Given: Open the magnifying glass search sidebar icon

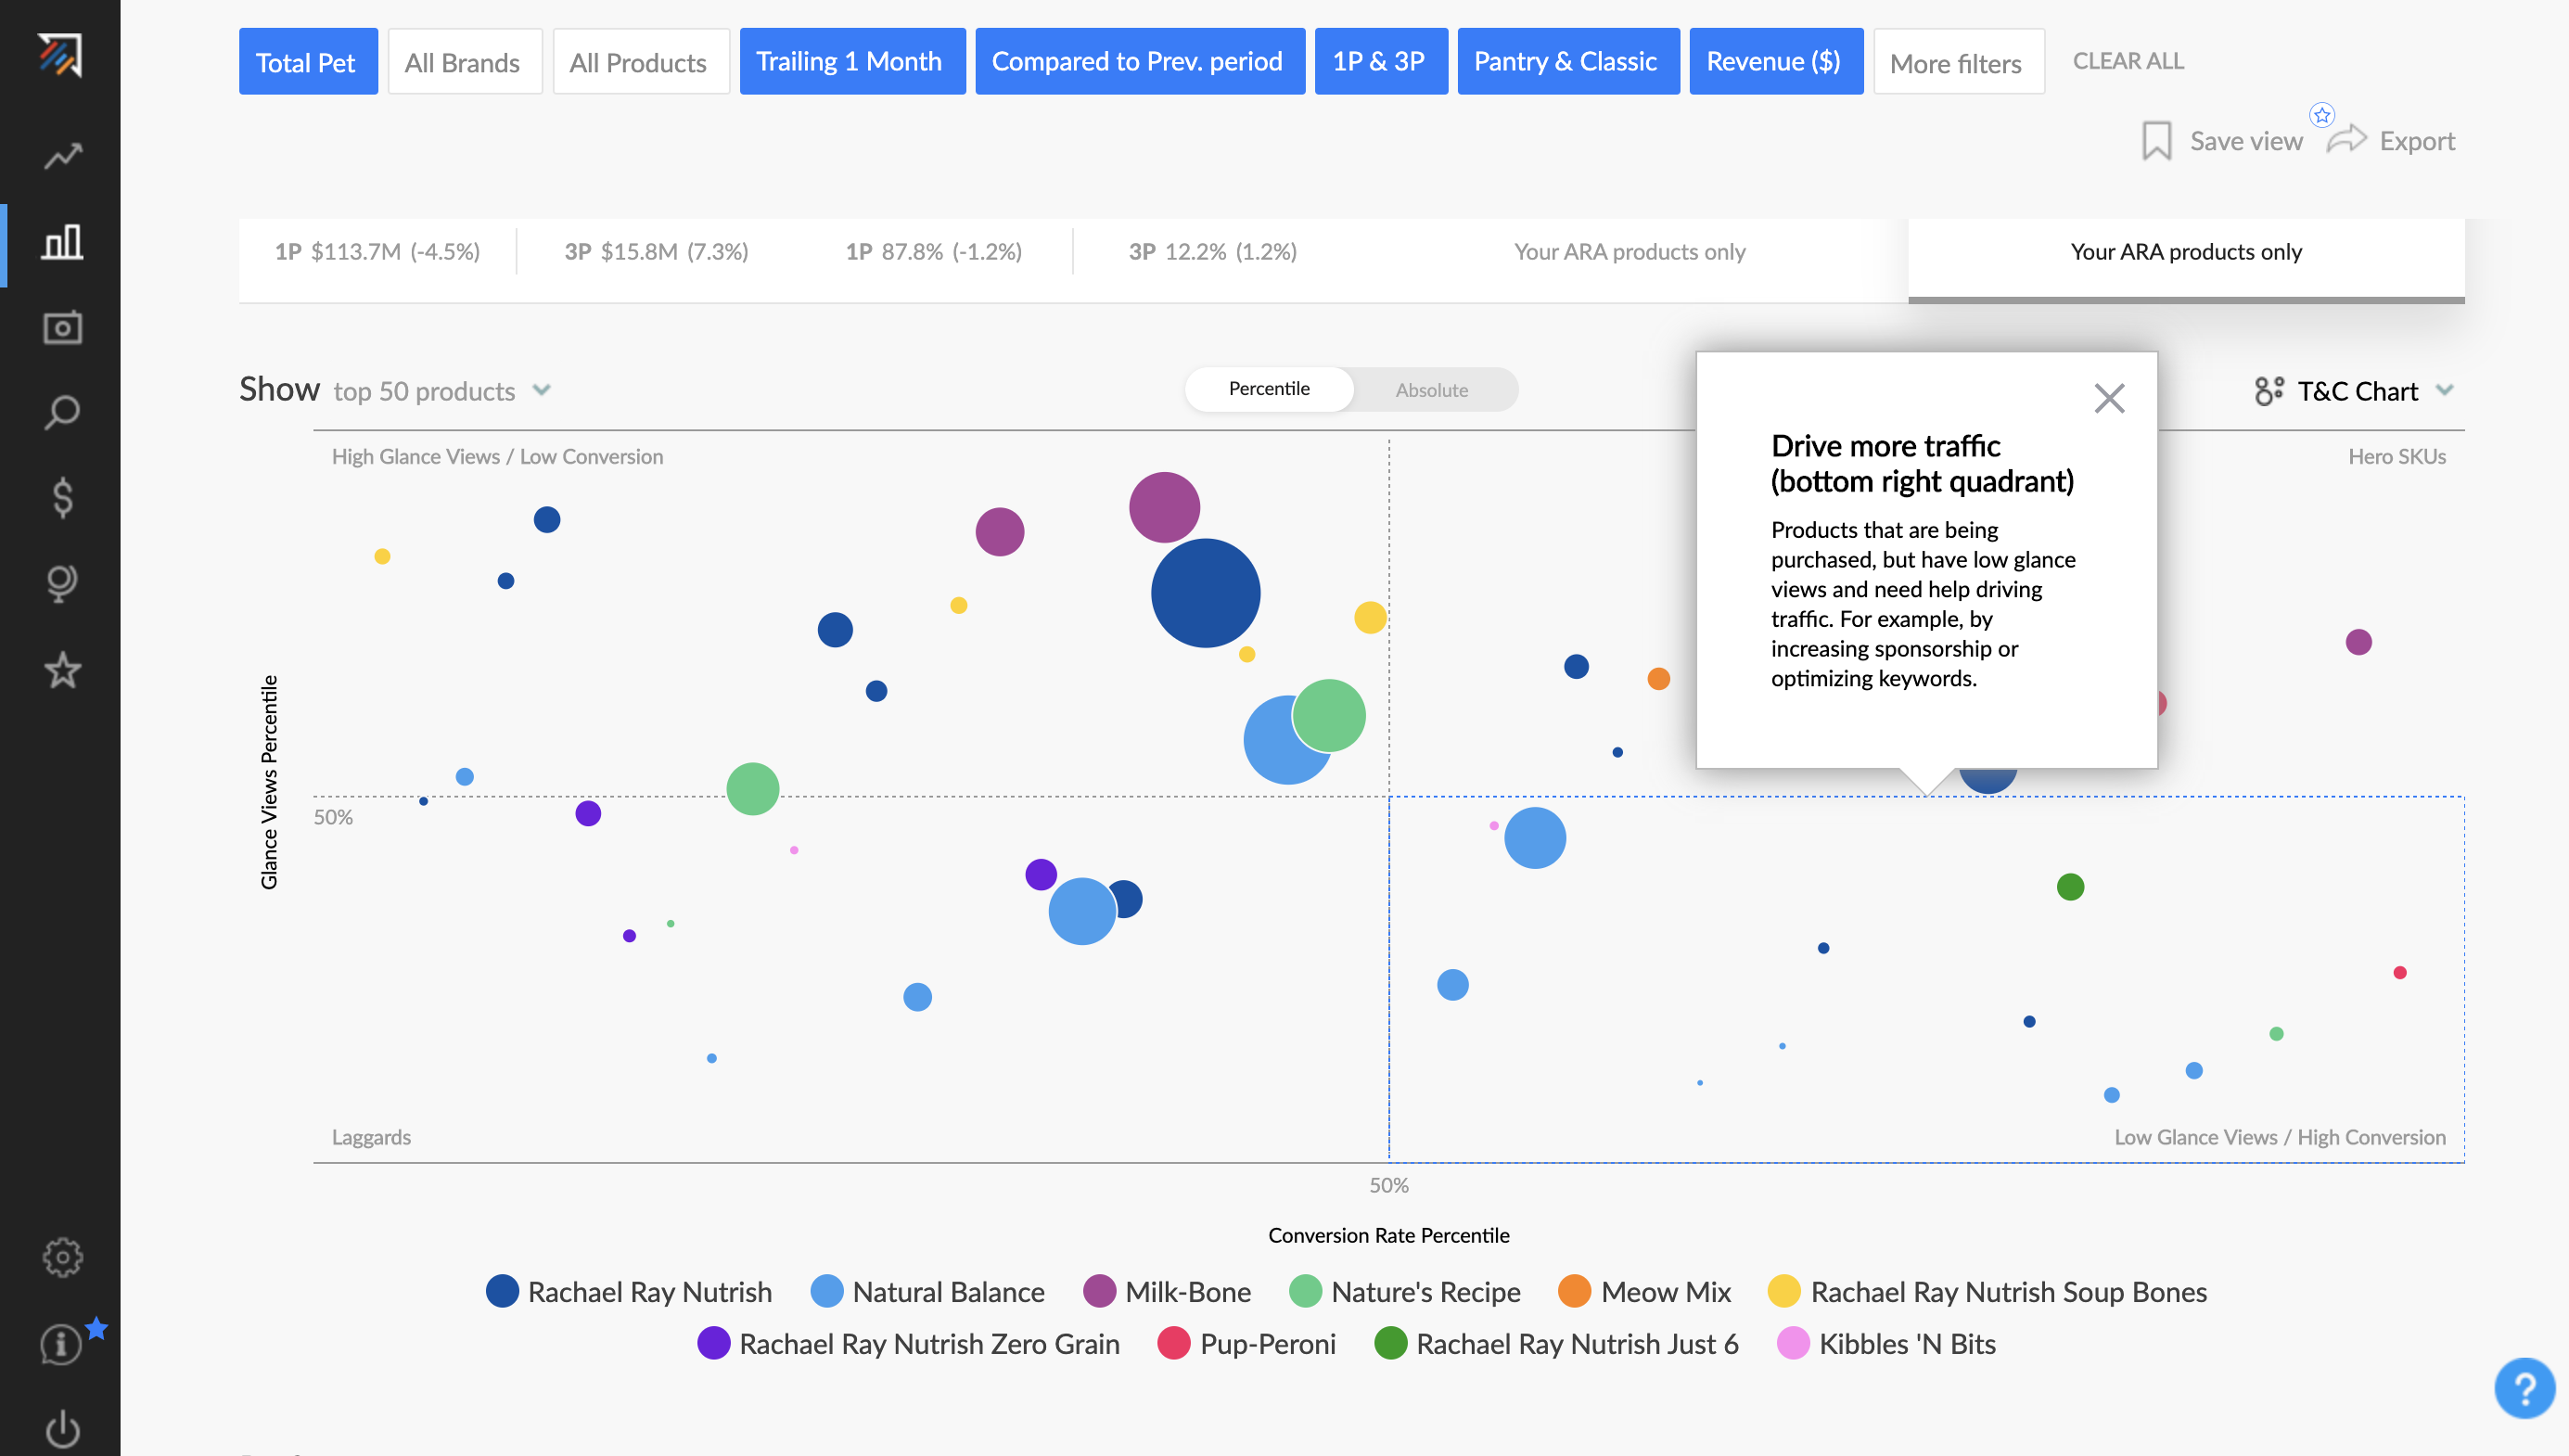Looking at the screenshot, I should [62, 412].
